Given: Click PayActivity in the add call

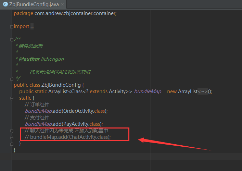Looking at the screenshot, I should (76, 124).
